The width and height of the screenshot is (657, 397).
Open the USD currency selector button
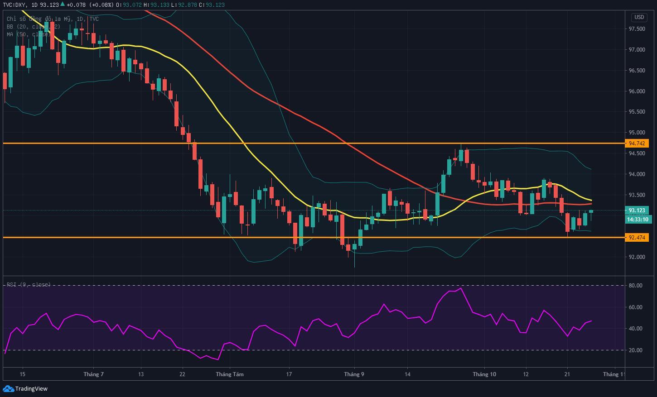(639, 17)
